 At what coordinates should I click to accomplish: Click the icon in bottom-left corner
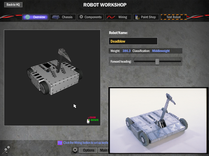click(x=7, y=149)
